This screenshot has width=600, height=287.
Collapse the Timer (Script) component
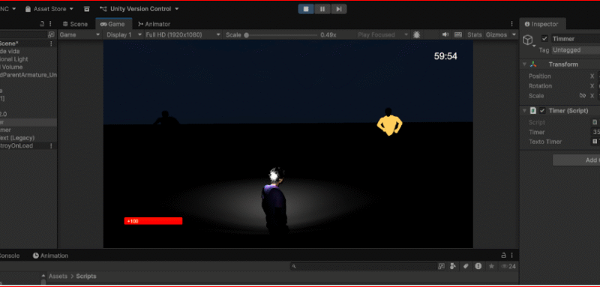(524, 111)
